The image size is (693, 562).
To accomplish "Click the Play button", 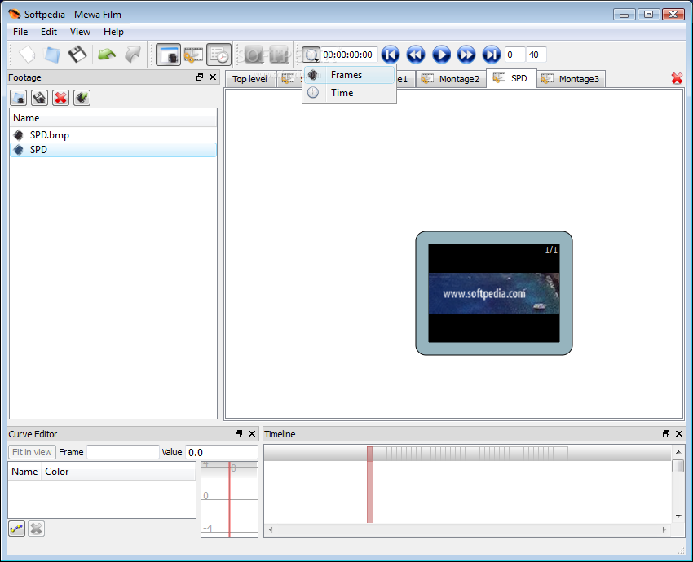I will click(x=441, y=55).
